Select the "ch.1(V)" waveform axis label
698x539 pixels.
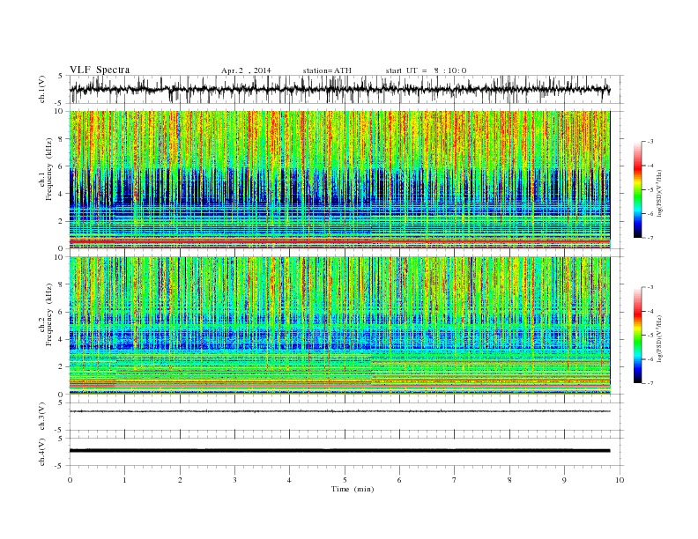pyautogui.click(x=42, y=89)
